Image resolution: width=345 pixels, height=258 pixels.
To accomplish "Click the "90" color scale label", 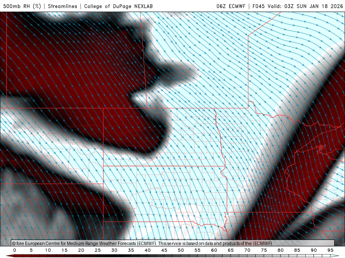I will (314, 250).
